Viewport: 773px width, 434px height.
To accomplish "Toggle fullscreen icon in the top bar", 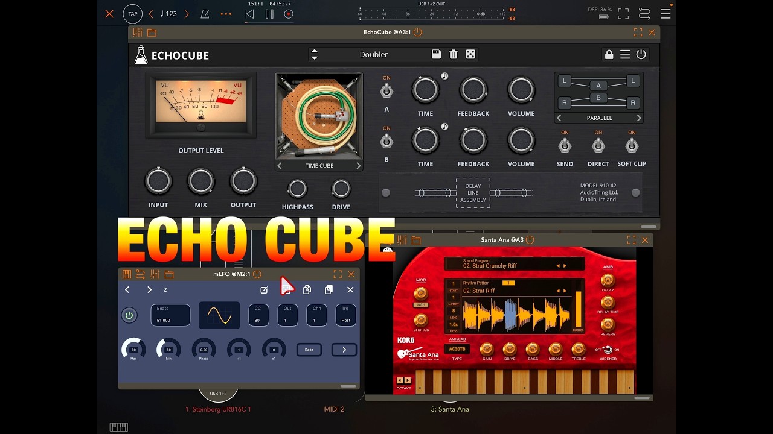I will coord(623,14).
